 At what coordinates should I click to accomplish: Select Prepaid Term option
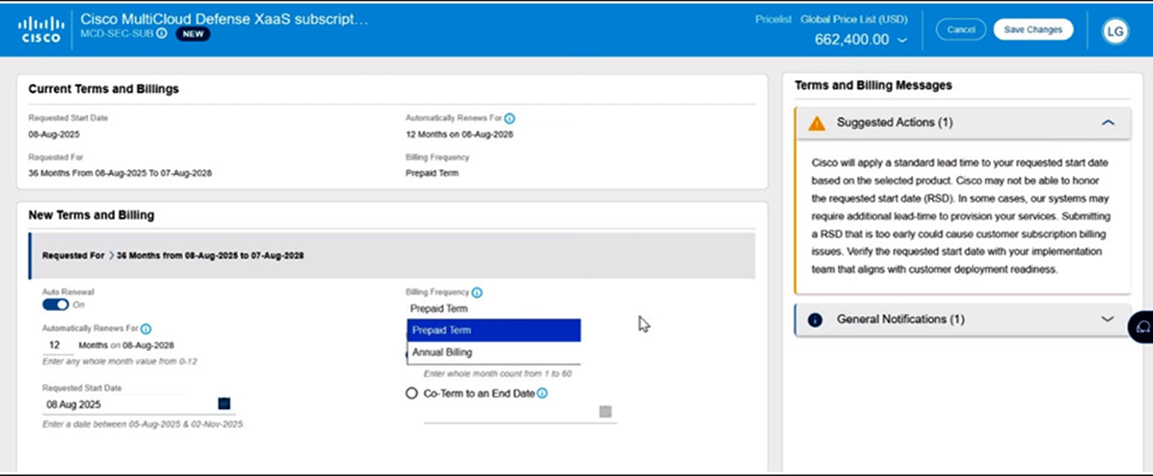click(x=494, y=331)
